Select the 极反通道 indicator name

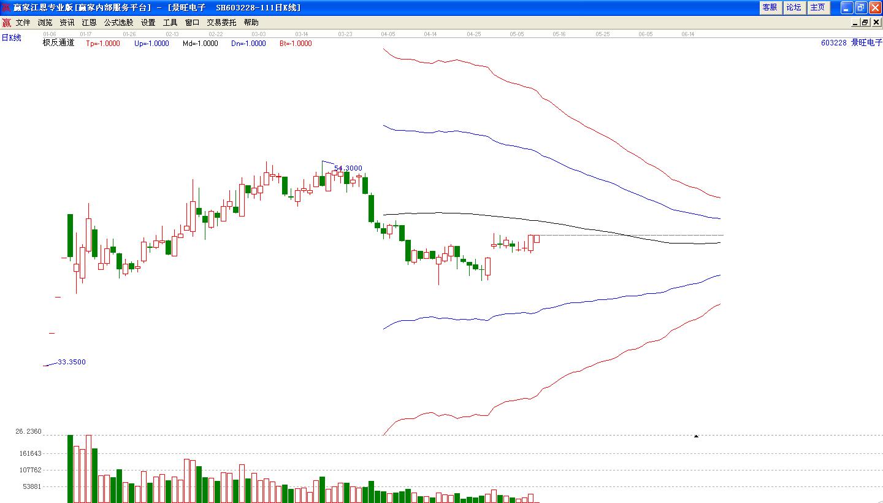[58, 43]
